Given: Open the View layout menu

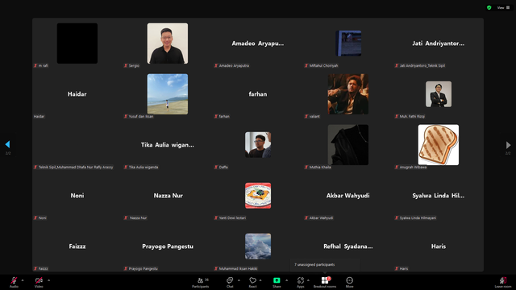Looking at the screenshot, I should [x=503, y=7].
